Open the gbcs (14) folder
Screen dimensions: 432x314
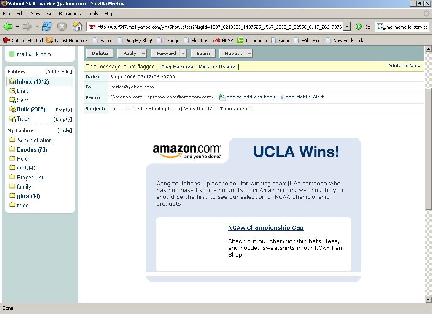28,196
